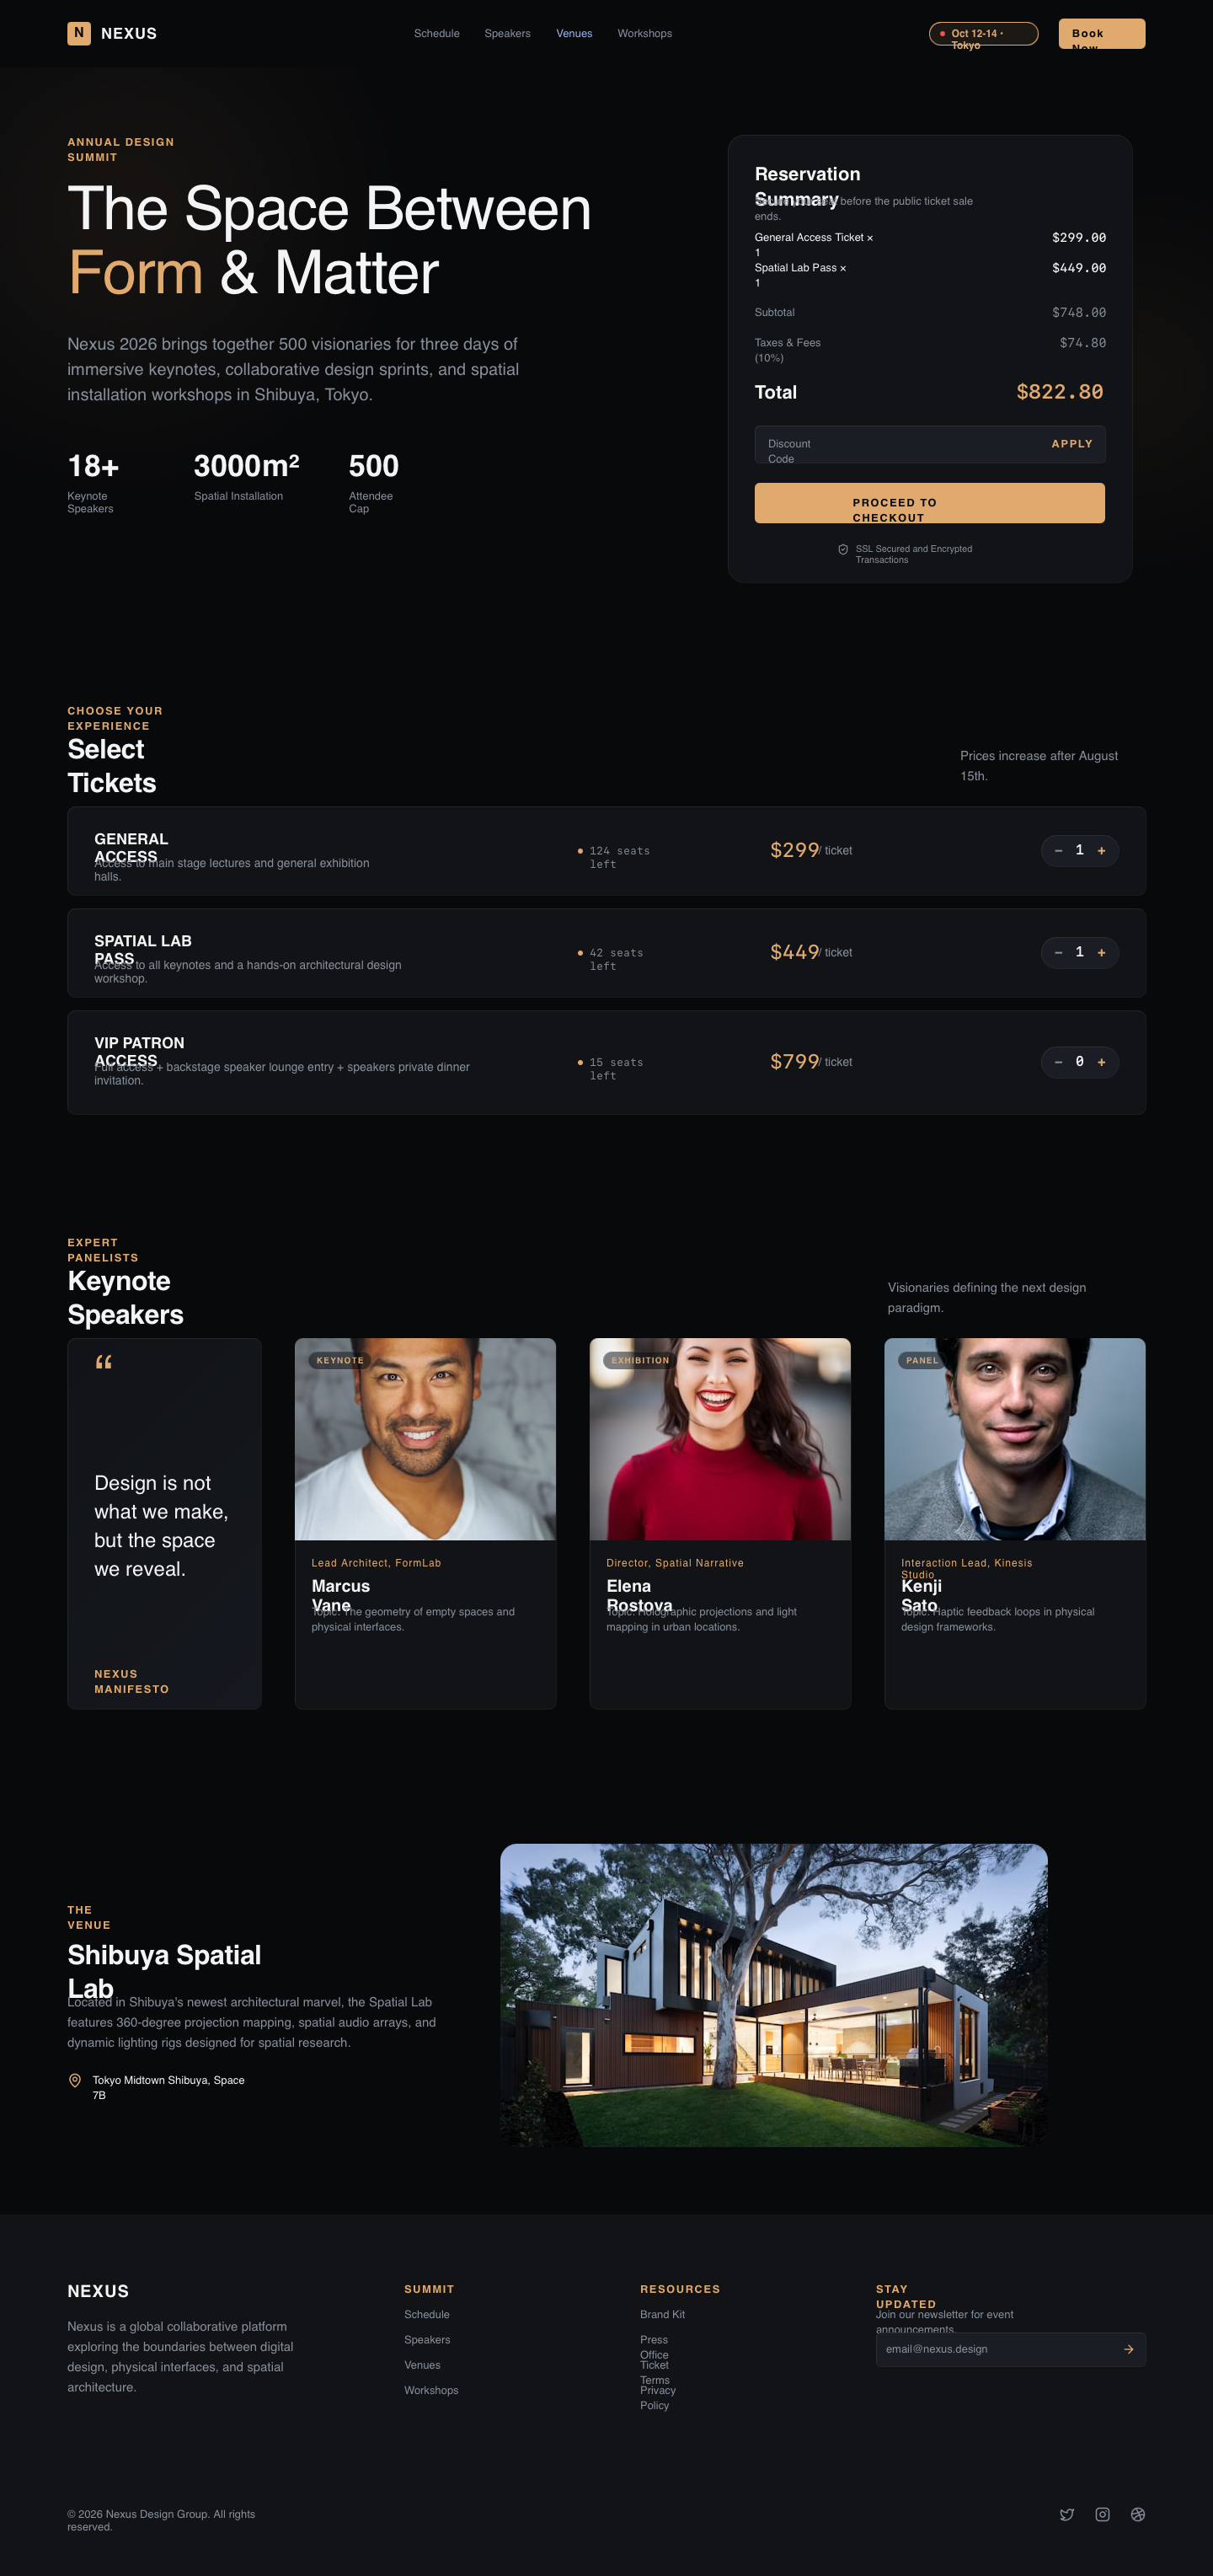Click Proceed to Checkout

(x=930, y=503)
